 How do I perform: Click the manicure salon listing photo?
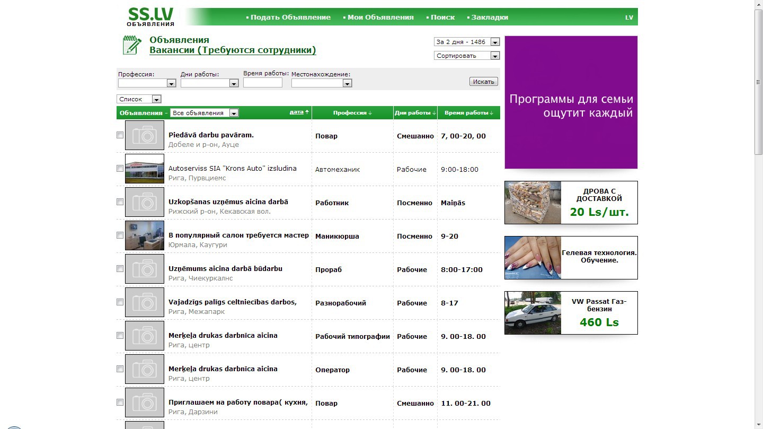point(145,235)
